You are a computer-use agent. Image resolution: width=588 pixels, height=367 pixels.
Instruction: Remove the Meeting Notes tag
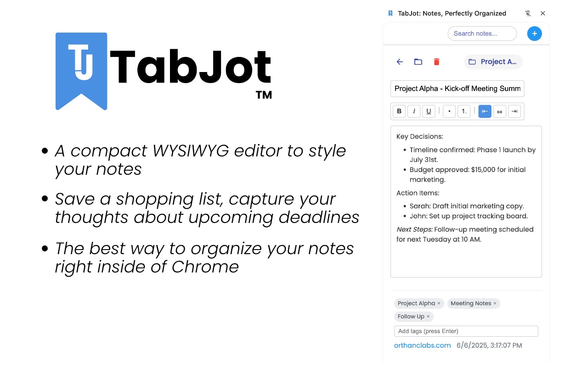495,303
